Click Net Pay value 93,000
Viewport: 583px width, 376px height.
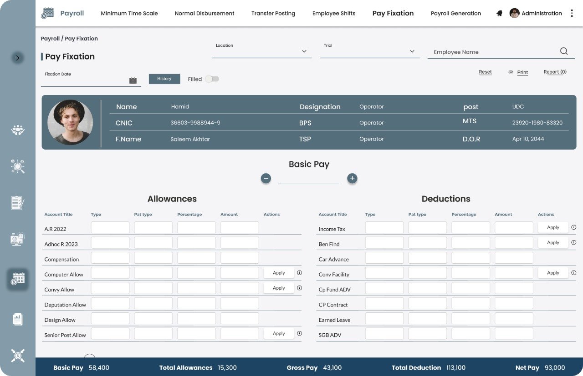555,367
